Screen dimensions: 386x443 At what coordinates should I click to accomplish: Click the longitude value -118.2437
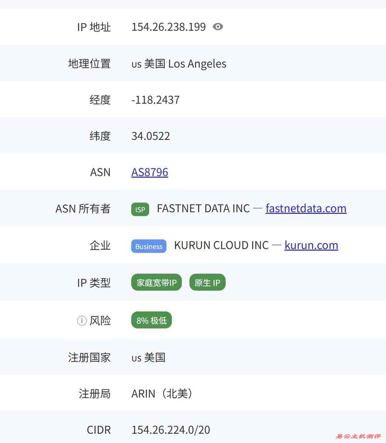pyautogui.click(x=155, y=100)
